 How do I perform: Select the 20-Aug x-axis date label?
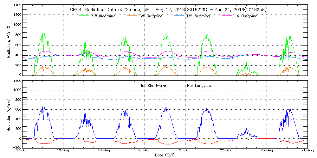[x=145, y=151]
